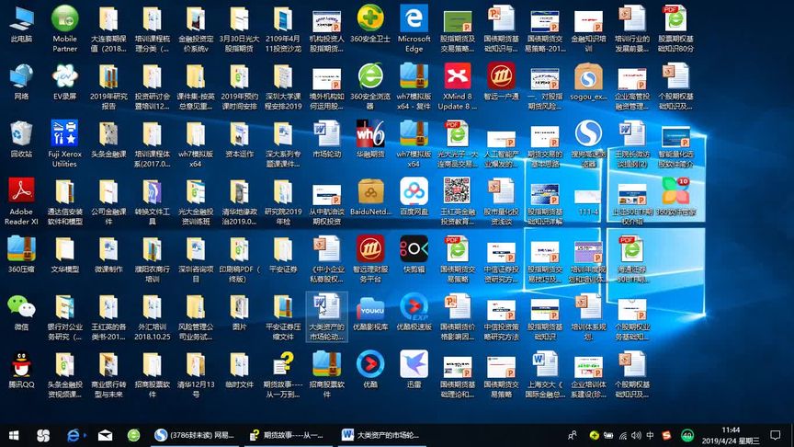Screen dimensions: 794x447
Task: Launch 迅雷 from the desktop
Action: (x=414, y=366)
